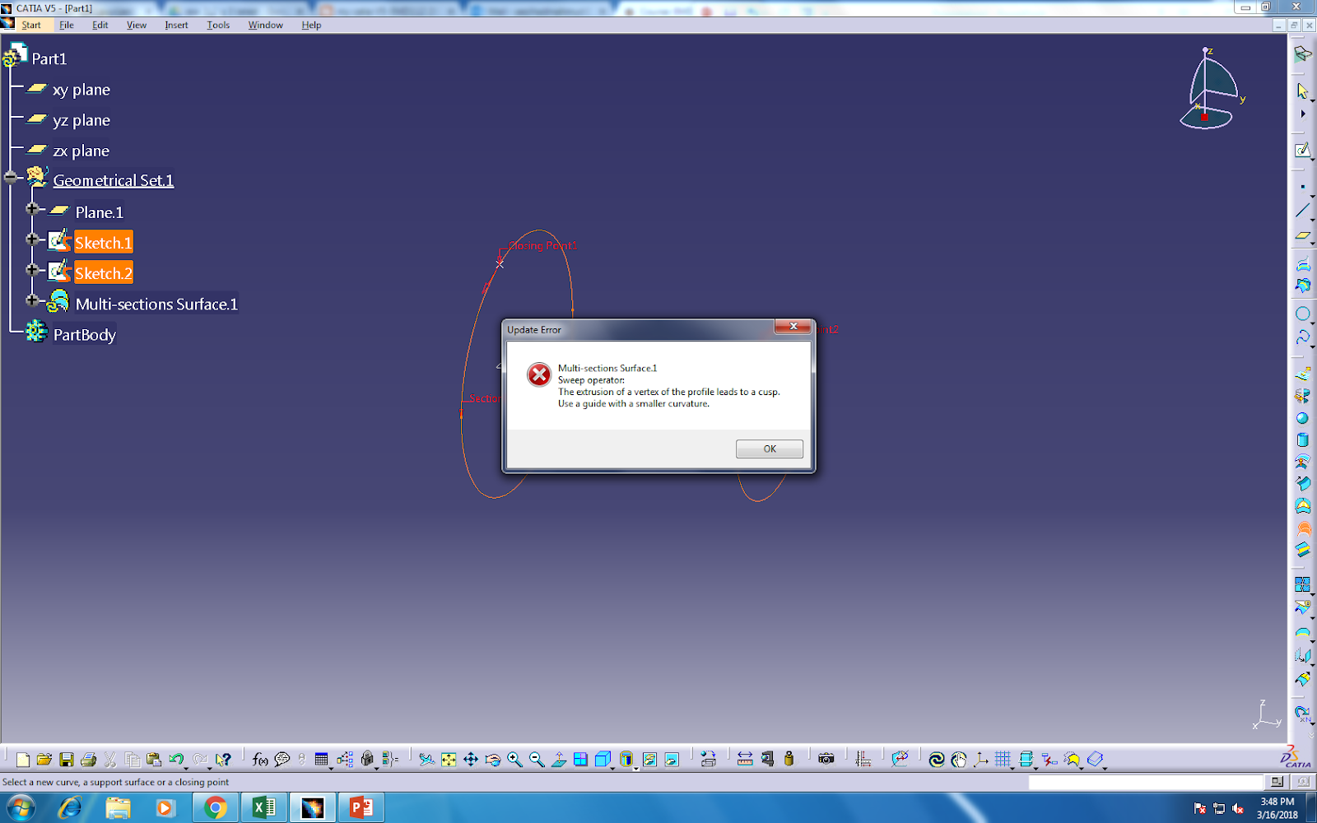Viewport: 1317px width, 823px height.
Task: Toggle the Shading with Edges view mode
Action: 650,759
